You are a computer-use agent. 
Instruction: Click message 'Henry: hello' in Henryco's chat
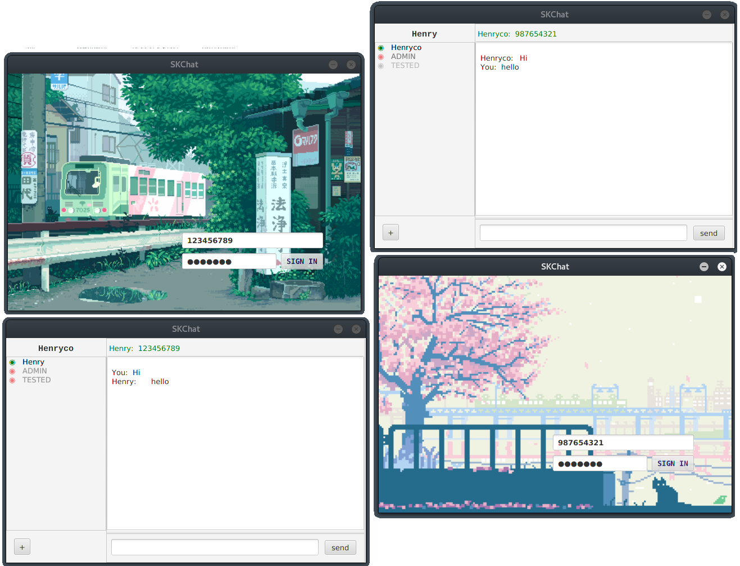click(x=140, y=381)
